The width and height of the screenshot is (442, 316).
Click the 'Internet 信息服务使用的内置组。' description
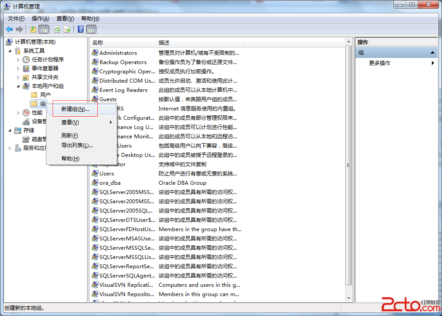(197, 109)
